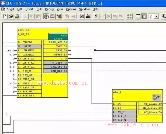Click the grayed print-preview style icon
Screen dimensions: 166x134
pos(67,16)
